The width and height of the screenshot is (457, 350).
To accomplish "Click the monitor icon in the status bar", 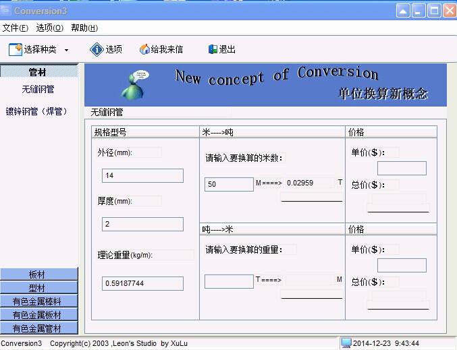I will coord(346,343).
